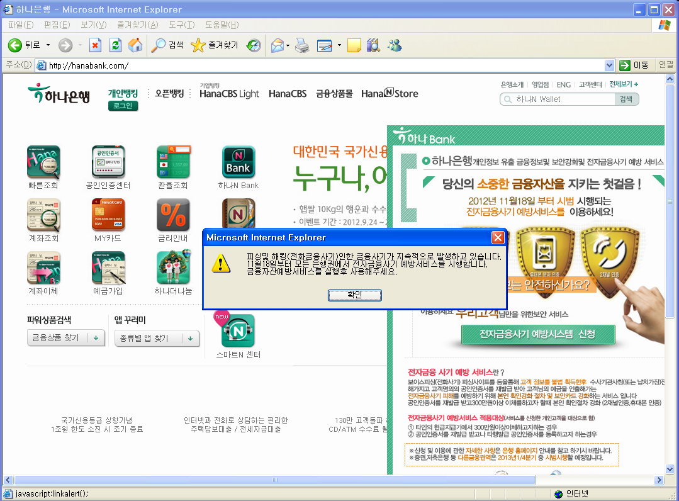Close the alert dialog with X
The image size is (679, 501).
click(x=498, y=237)
